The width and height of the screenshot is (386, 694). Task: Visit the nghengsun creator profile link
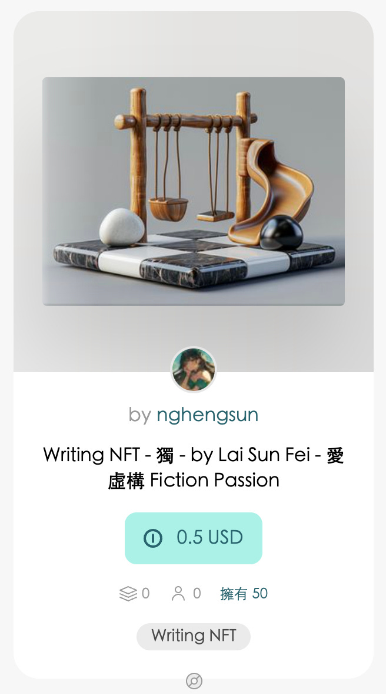(207, 415)
